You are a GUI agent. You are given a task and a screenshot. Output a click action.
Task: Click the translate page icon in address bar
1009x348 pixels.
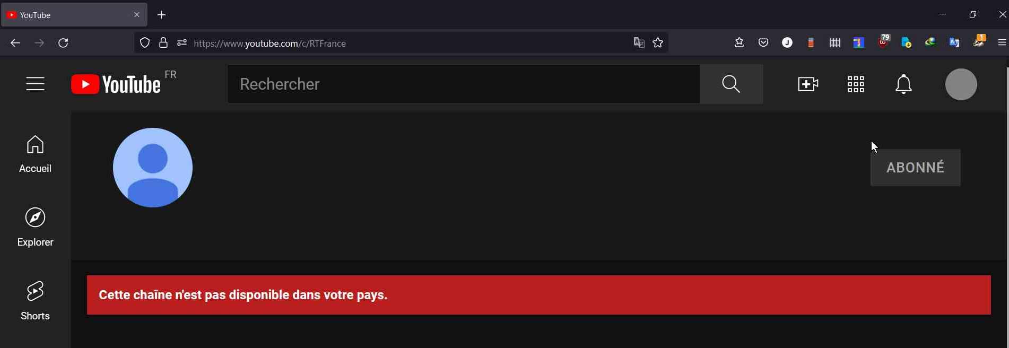pyautogui.click(x=639, y=43)
